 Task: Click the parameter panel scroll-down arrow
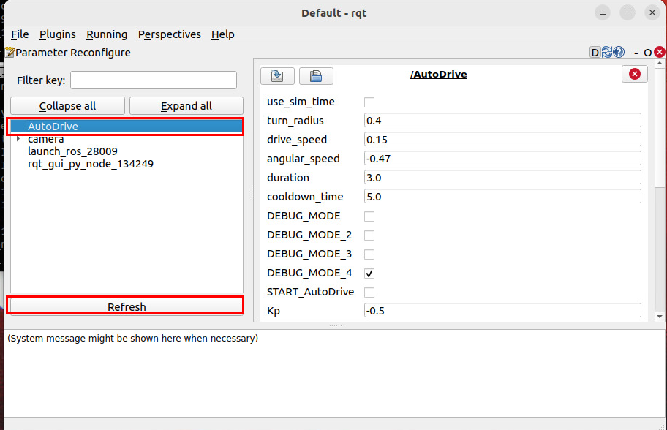tap(660, 317)
